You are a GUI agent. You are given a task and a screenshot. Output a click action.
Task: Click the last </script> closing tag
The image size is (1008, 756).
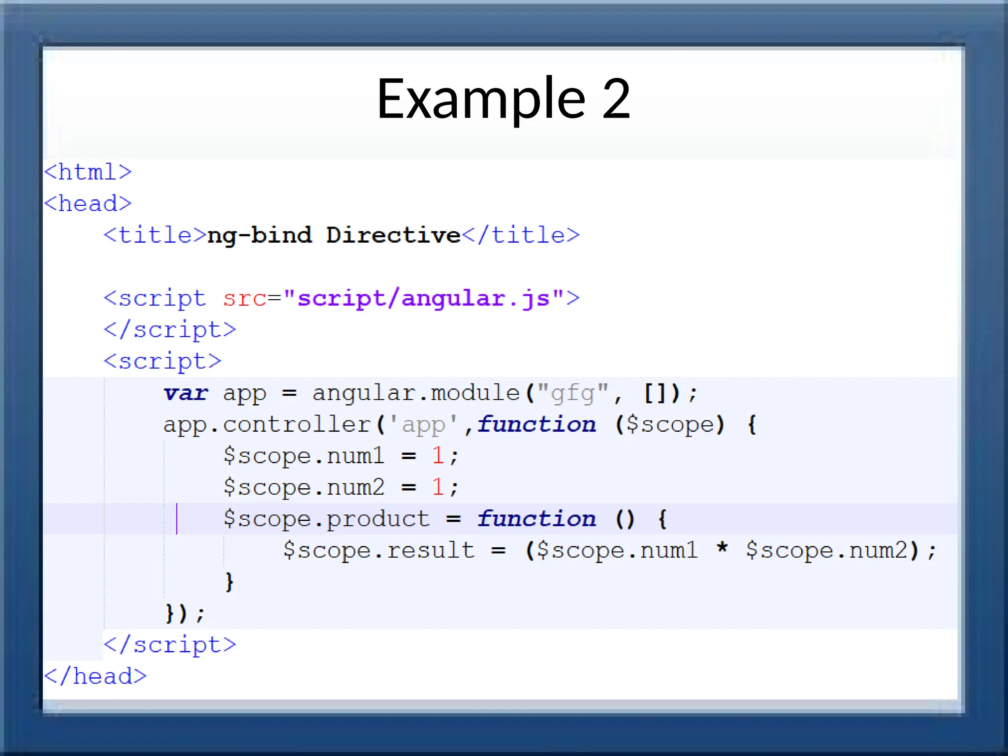click(170, 645)
